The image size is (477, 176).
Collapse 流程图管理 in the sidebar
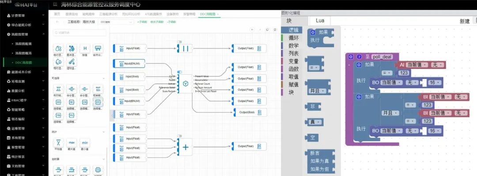tap(24, 34)
